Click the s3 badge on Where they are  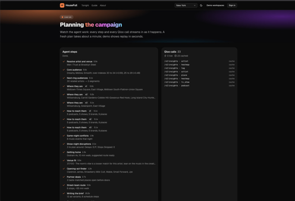86,103
